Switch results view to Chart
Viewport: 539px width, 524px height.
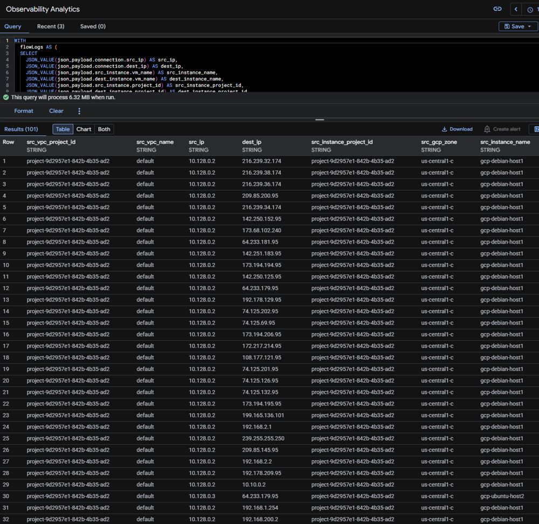click(84, 129)
